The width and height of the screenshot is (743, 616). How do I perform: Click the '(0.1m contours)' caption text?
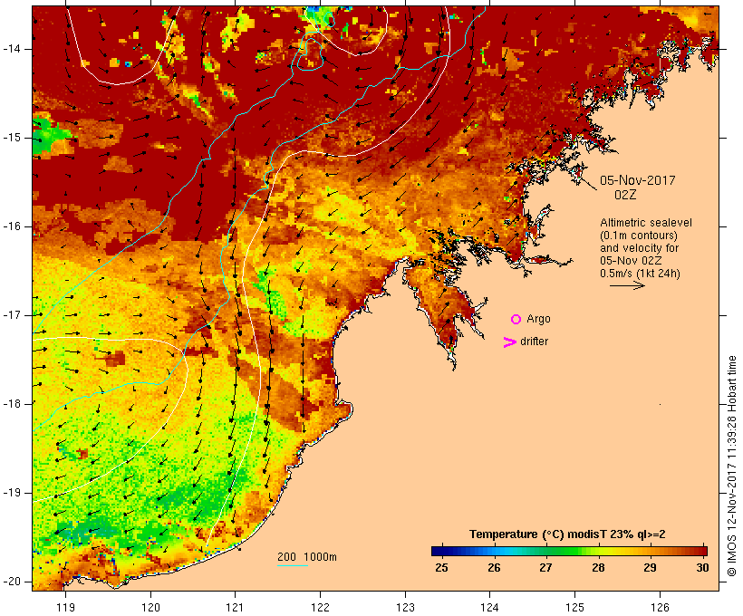(639, 236)
